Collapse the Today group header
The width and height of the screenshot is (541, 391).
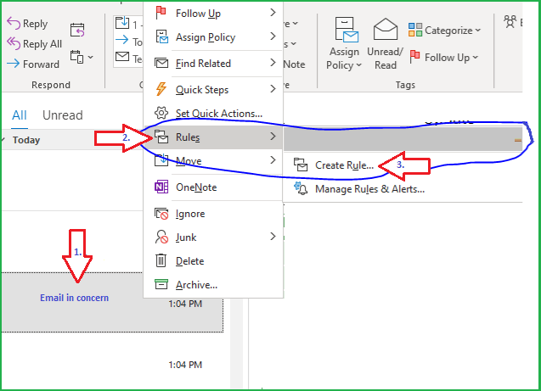(x=3, y=140)
